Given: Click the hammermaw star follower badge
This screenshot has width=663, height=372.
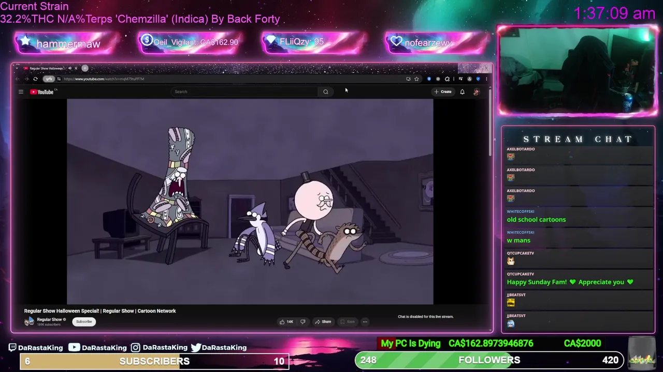Looking at the screenshot, I should [x=68, y=44].
